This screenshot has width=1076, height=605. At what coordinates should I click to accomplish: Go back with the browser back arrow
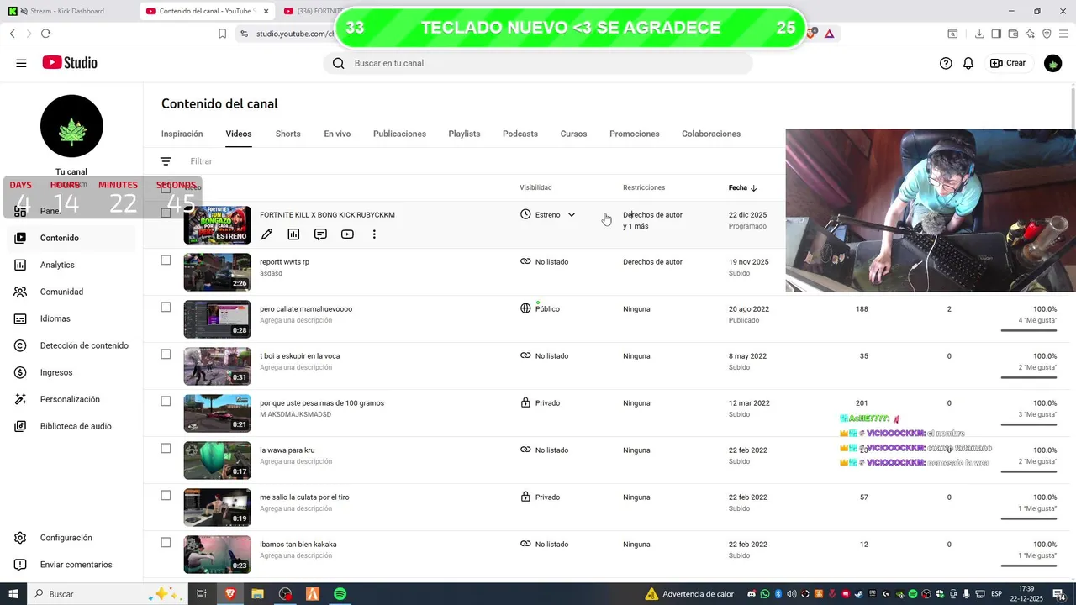pyautogui.click(x=13, y=34)
